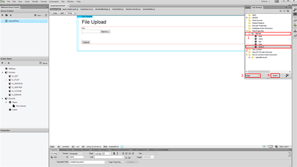297x167 pixels.
Task: Click the Page Properties button
Action: click(x=116, y=162)
